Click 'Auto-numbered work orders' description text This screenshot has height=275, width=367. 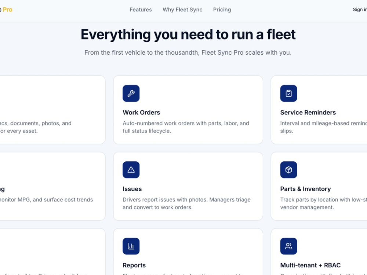[186, 127]
